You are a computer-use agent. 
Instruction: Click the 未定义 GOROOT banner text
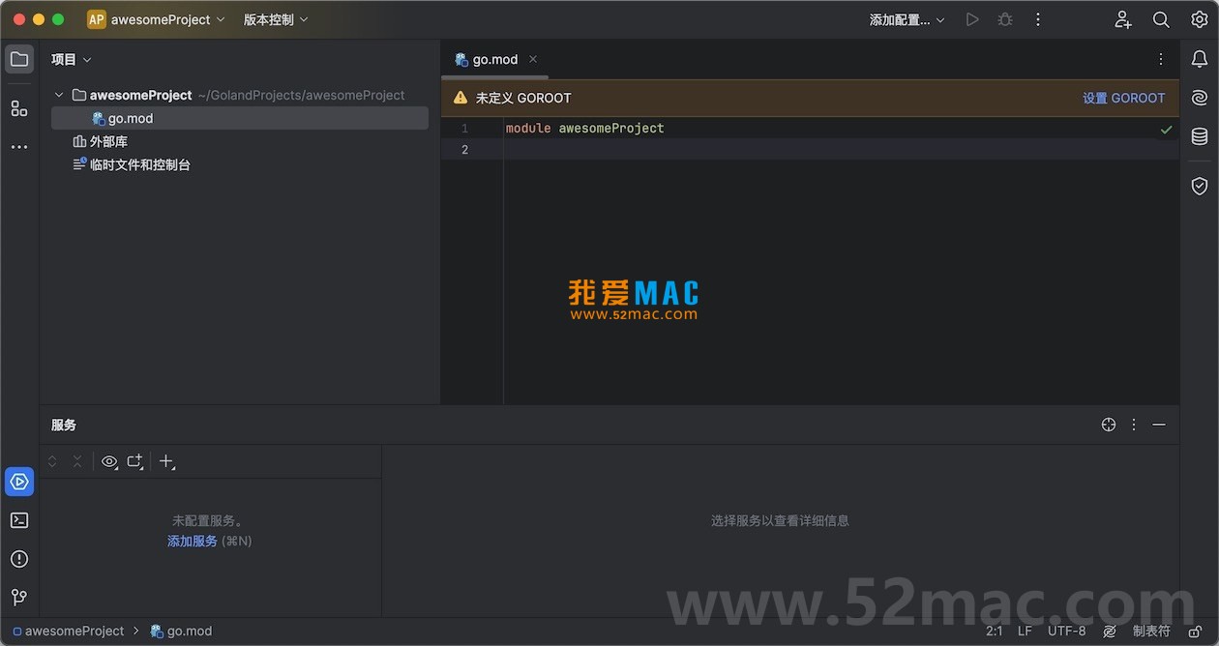tap(523, 98)
